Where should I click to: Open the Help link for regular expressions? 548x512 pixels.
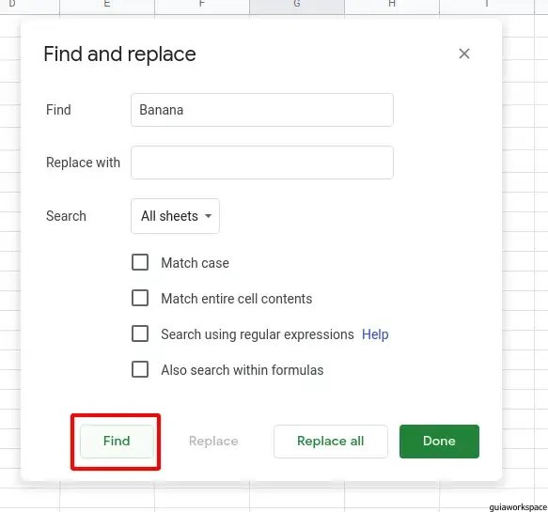click(375, 334)
